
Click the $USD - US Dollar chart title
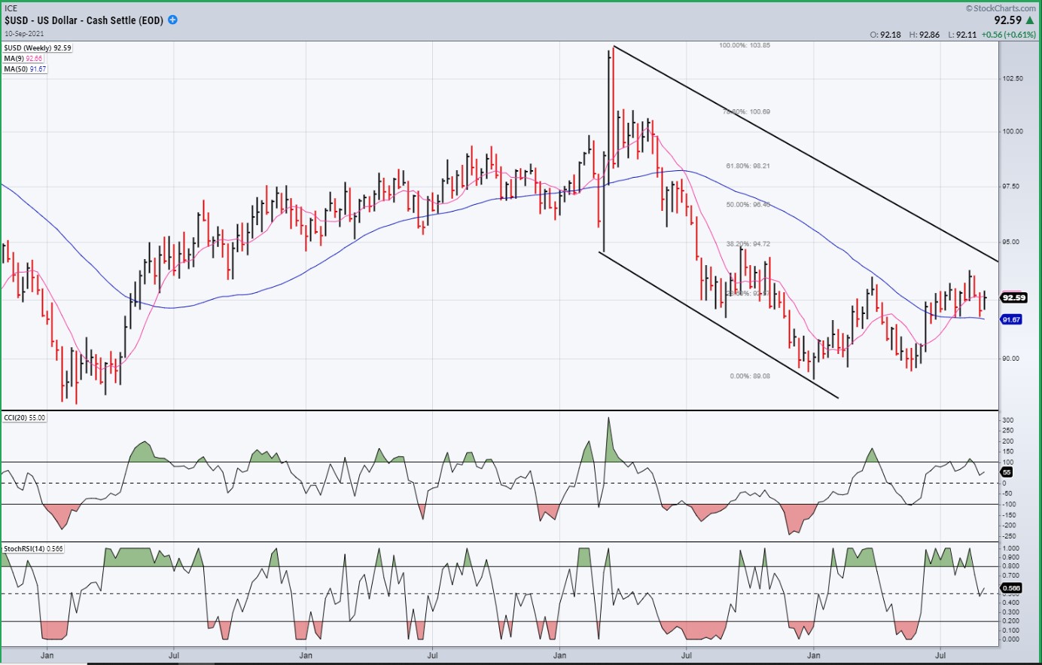tap(84, 20)
